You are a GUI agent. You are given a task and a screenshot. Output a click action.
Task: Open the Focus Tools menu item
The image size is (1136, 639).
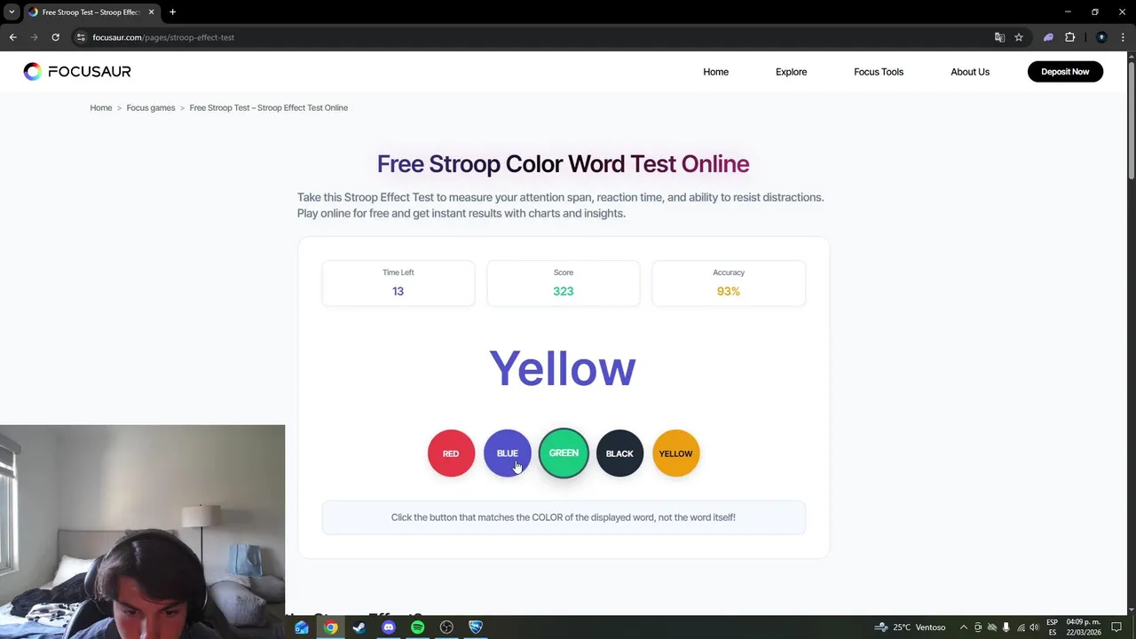pyautogui.click(x=879, y=72)
